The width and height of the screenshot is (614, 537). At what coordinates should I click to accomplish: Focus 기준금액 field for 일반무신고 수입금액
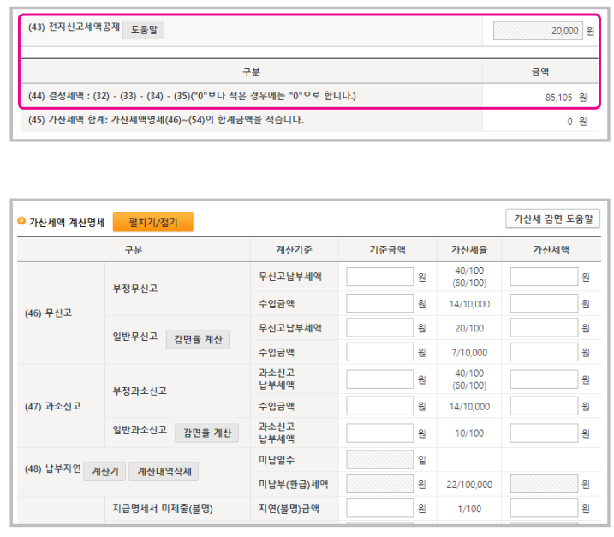(x=380, y=352)
